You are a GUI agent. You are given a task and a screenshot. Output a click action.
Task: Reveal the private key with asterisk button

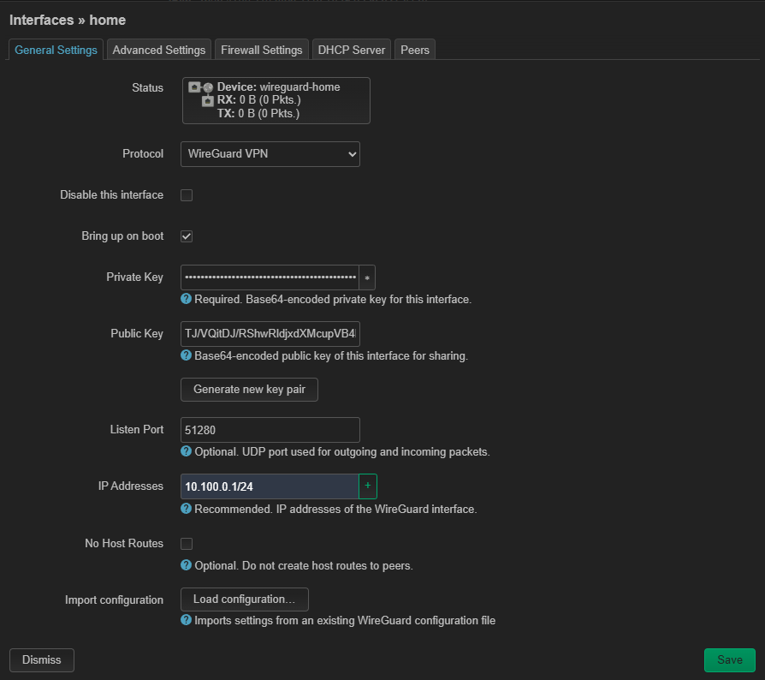[x=367, y=278]
